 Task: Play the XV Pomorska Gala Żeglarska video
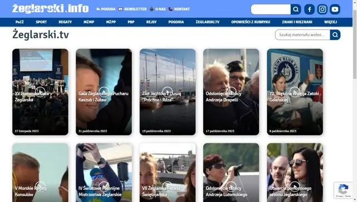pos(40,92)
